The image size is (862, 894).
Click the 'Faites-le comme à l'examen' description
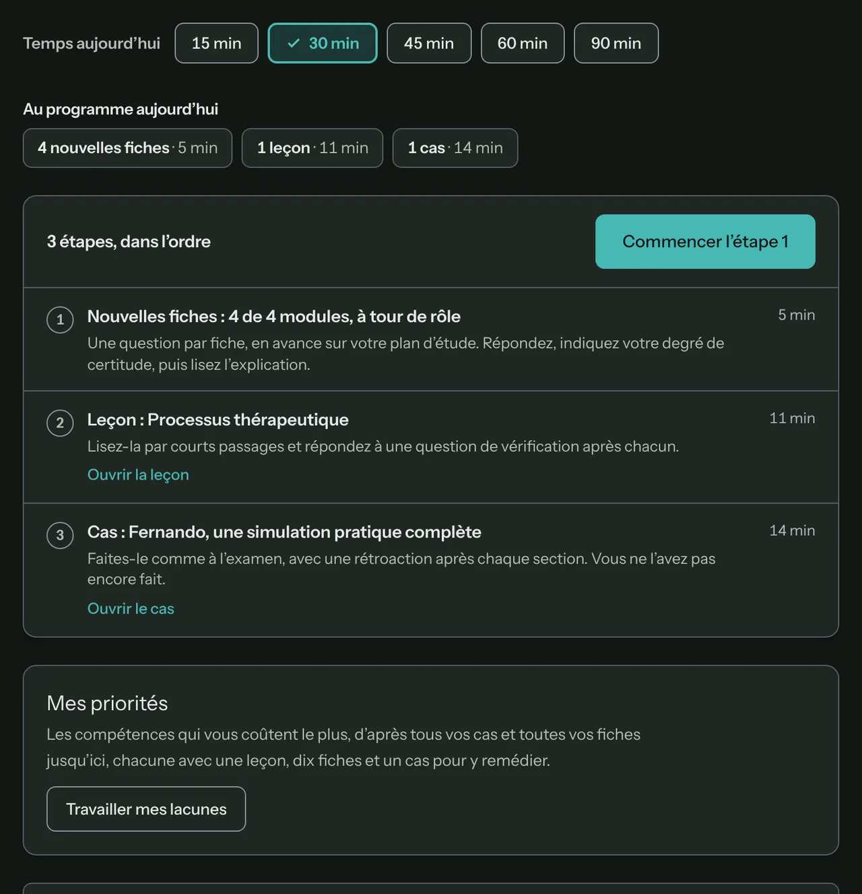click(401, 569)
